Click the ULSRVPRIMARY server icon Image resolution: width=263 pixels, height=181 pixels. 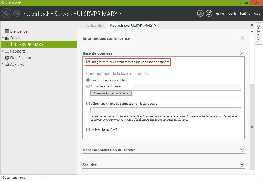[11, 44]
